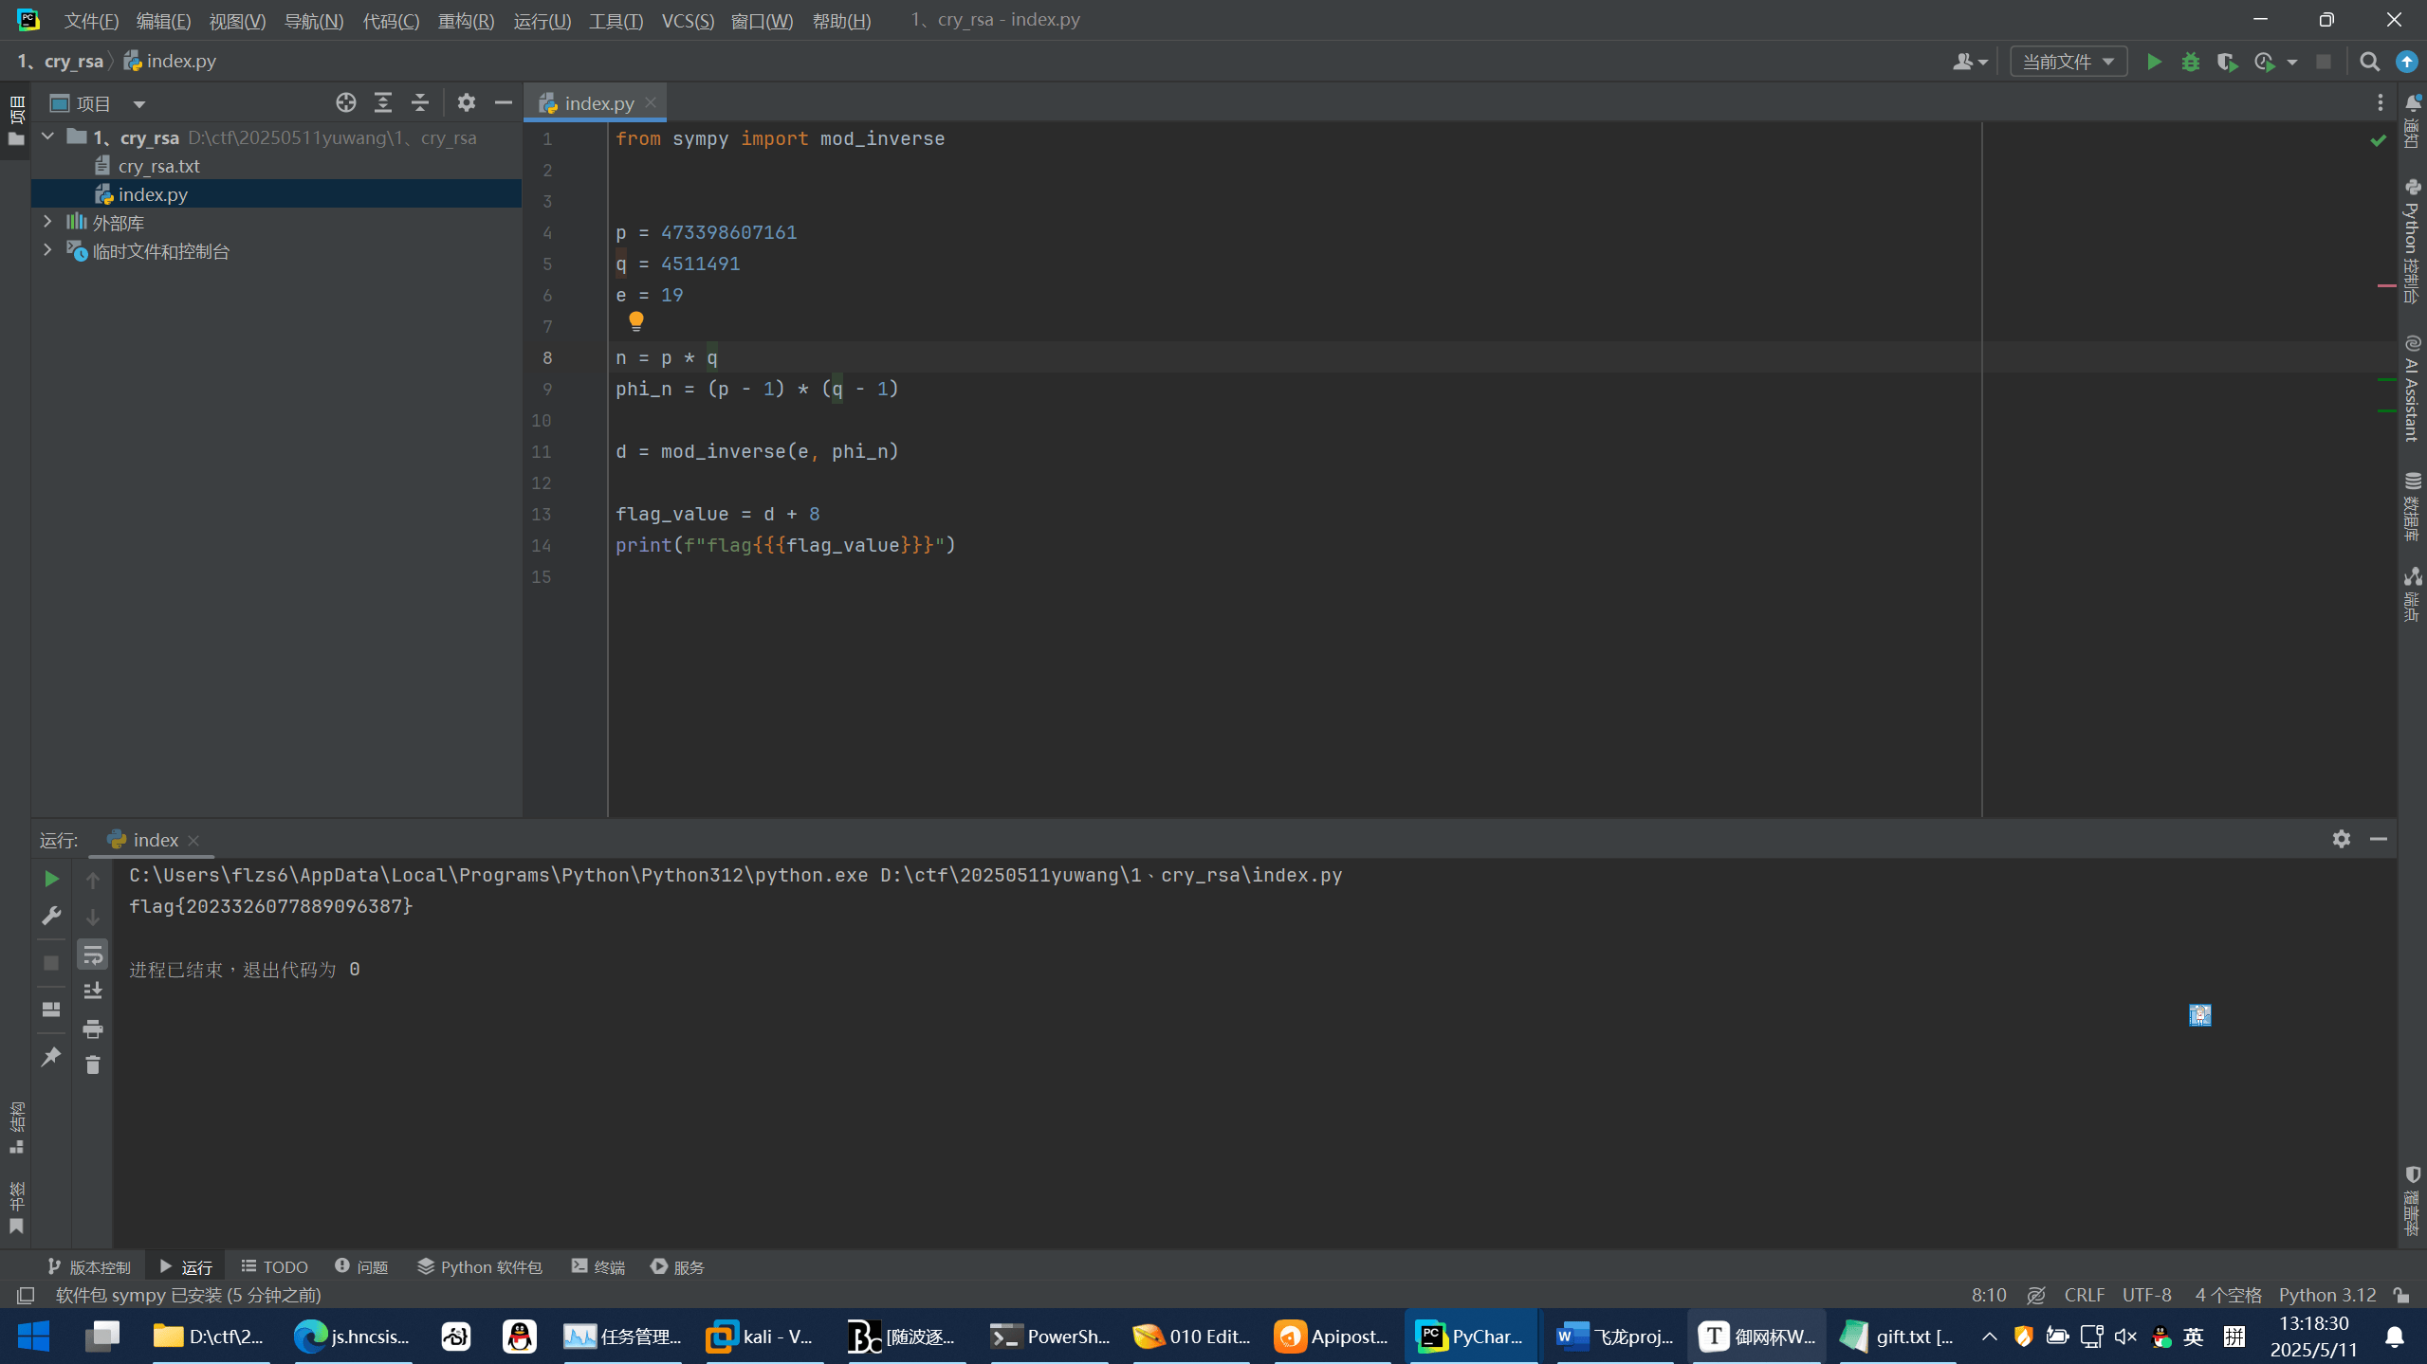Open the 当前文件 run configuration dropdown
This screenshot has width=2427, height=1364.
(x=2068, y=62)
